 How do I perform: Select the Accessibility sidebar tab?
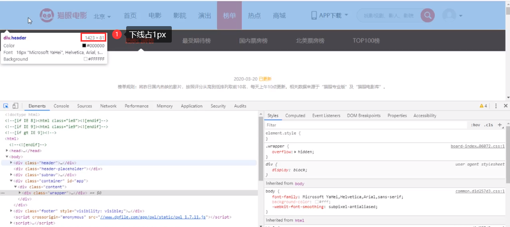coord(425,116)
